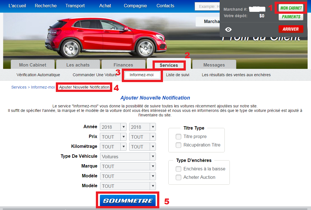Viewport: 311px width, 210px height.
Task: Select the Les achats tab
Action: pyautogui.click(x=78, y=65)
